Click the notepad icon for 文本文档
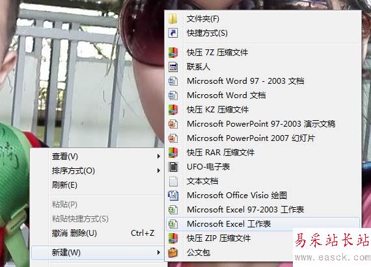Screen dimensions: 371x267 [x=173, y=181]
